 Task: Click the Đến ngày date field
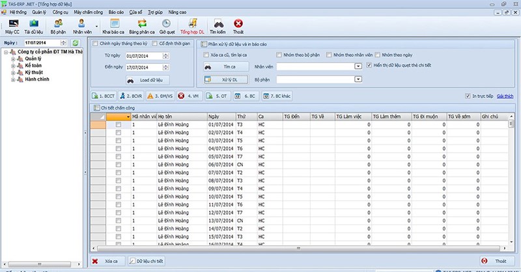click(144, 68)
